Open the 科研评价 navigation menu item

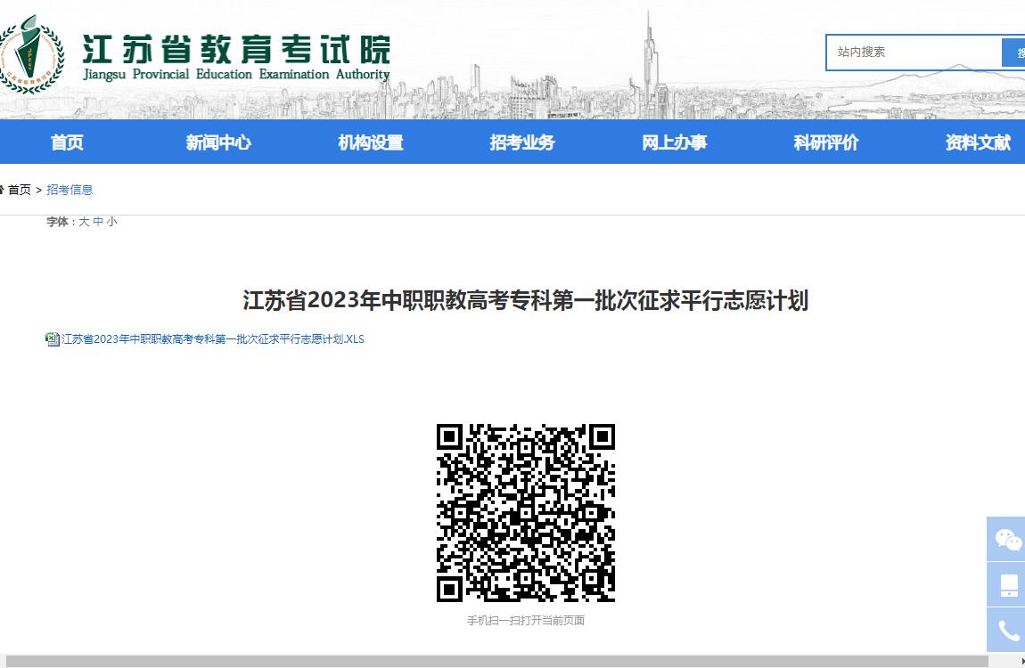(826, 143)
